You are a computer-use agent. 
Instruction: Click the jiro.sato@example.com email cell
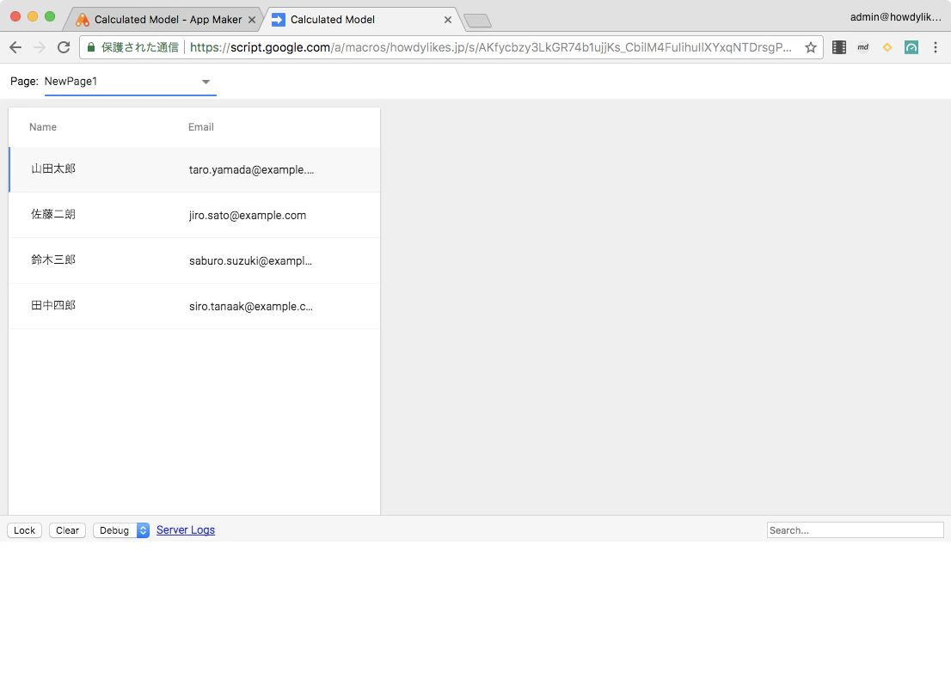(248, 215)
